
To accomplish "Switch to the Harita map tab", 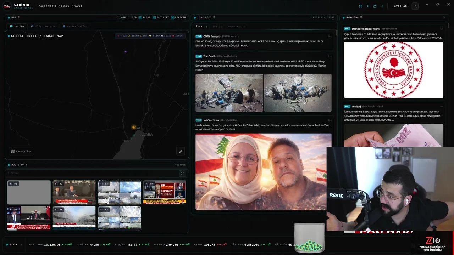I will [17, 26].
